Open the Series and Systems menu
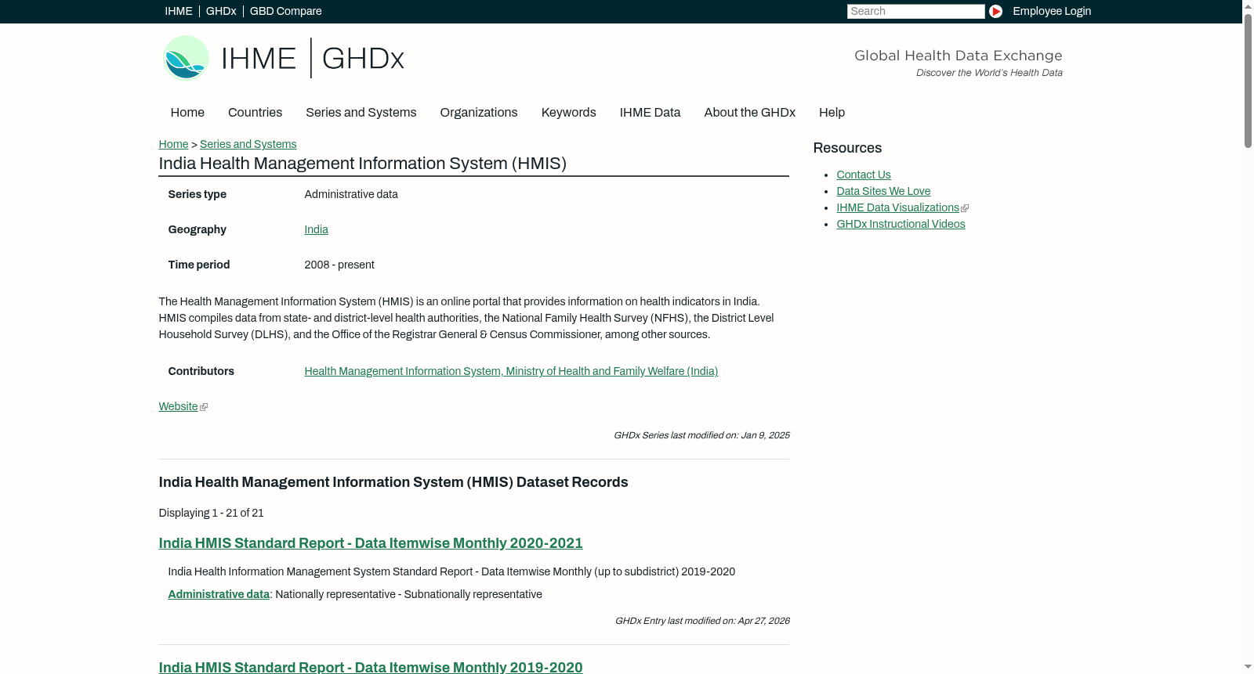This screenshot has width=1254, height=674. 361,113
